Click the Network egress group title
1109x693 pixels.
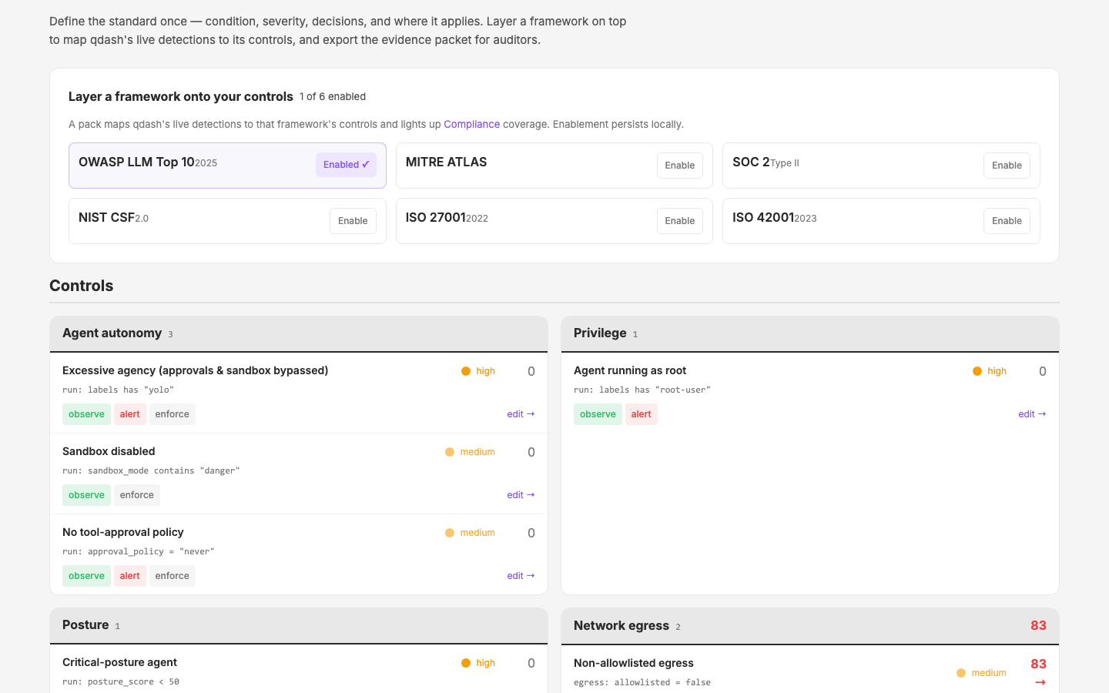[x=622, y=625]
